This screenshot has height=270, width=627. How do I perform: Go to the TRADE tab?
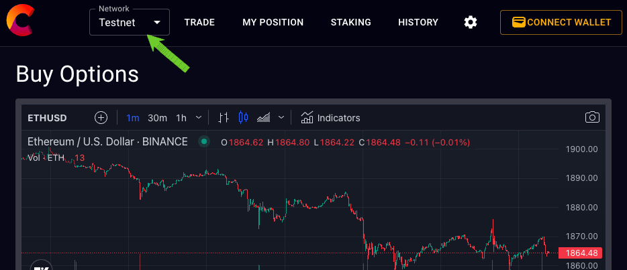pyautogui.click(x=199, y=22)
